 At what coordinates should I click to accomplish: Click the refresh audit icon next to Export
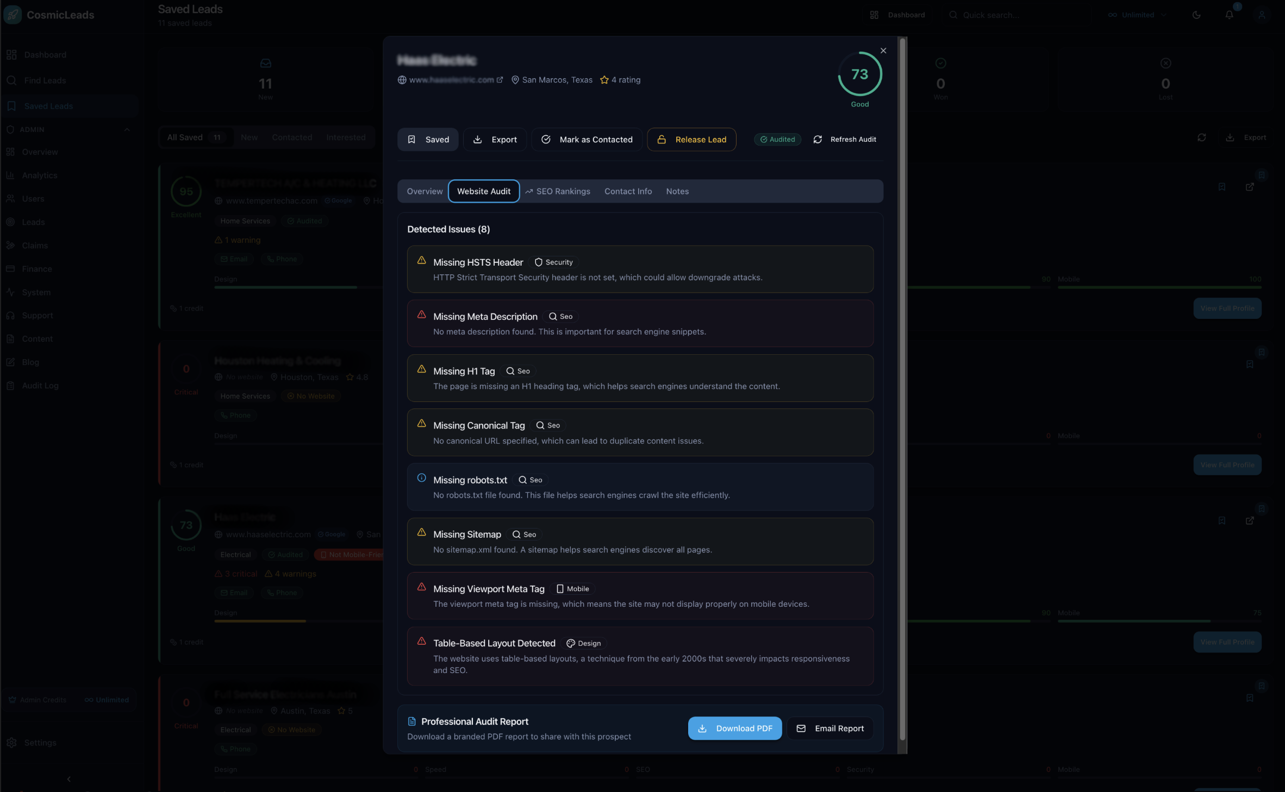(x=1201, y=137)
